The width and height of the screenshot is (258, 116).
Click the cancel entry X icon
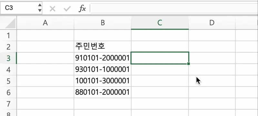tap(53, 9)
